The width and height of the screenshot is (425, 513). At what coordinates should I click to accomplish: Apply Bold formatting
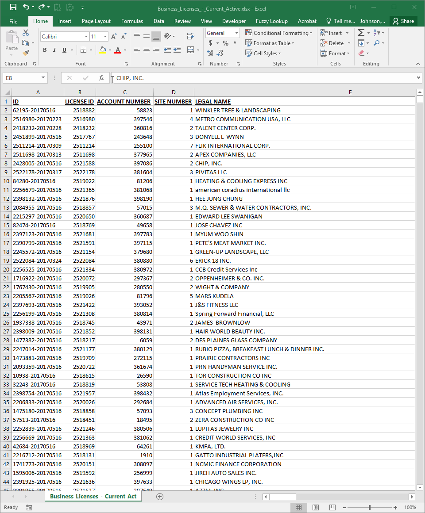[45, 50]
